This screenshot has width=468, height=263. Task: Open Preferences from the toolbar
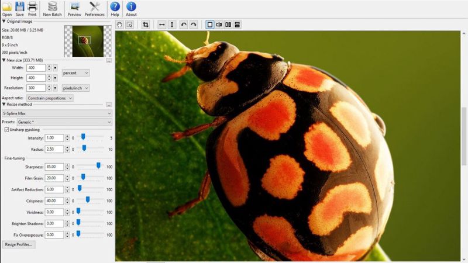[94, 9]
